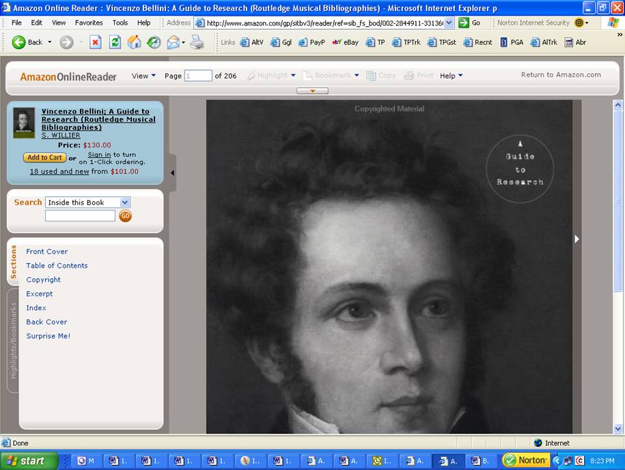Click the browser Home icon
This screenshot has width=625, height=470.
click(x=135, y=42)
